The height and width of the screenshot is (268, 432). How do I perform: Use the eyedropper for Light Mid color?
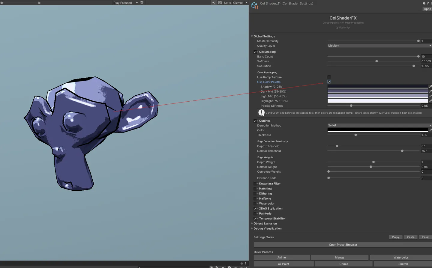pos(430,96)
